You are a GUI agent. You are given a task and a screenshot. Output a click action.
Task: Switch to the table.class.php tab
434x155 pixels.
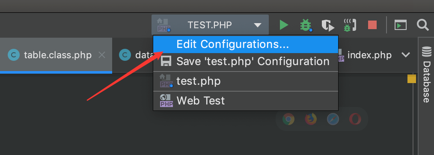tap(58, 55)
